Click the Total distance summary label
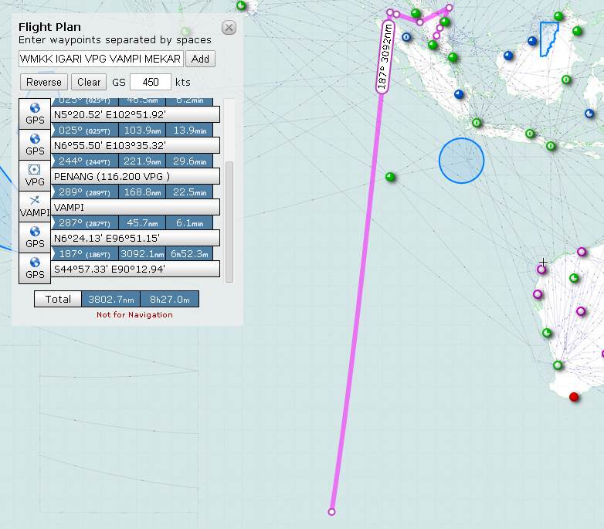This screenshot has height=529, width=604. (58, 299)
